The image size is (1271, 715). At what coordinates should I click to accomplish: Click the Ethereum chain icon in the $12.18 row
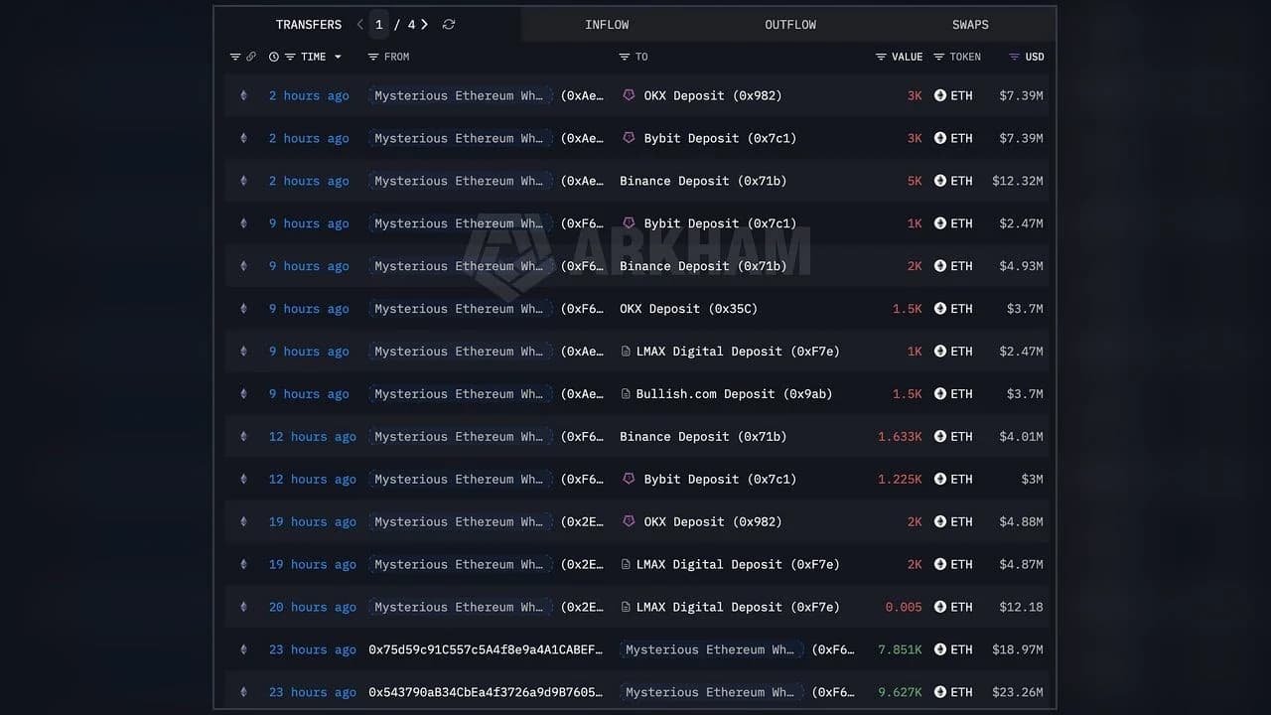[x=243, y=607]
